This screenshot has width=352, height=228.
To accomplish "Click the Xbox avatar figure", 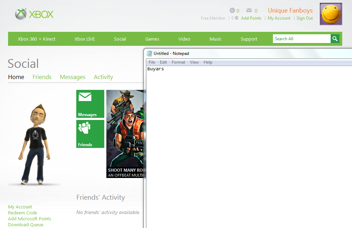I will coord(34,144).
